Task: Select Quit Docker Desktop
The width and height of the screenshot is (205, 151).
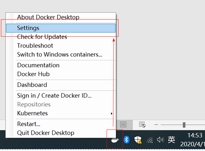Action: tap(61, 133)
